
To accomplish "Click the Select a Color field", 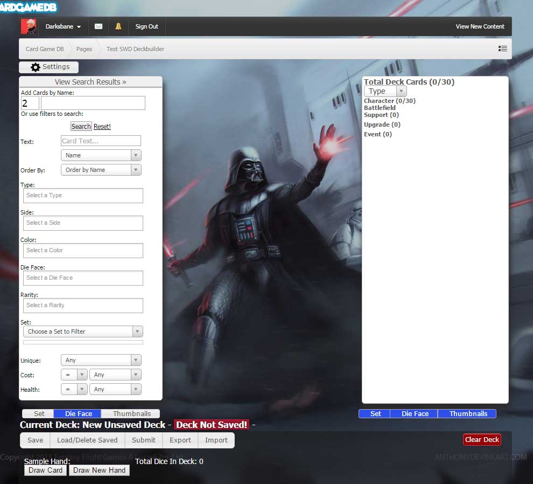I will pos(83,251).
